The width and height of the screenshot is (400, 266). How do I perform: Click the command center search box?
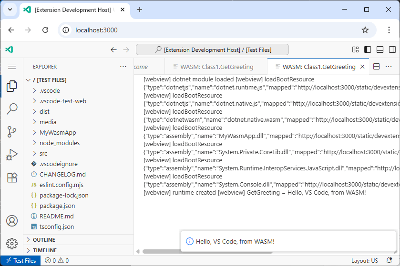[212, 49]
